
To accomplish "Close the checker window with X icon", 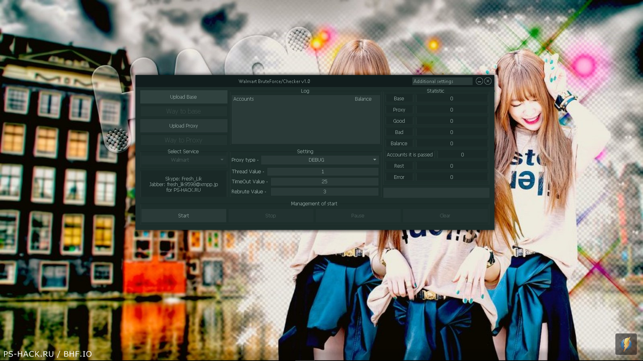I will pyautogui.click(x=488, y=81).
